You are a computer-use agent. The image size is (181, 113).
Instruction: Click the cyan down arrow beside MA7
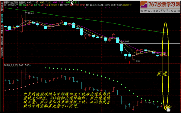64,2
